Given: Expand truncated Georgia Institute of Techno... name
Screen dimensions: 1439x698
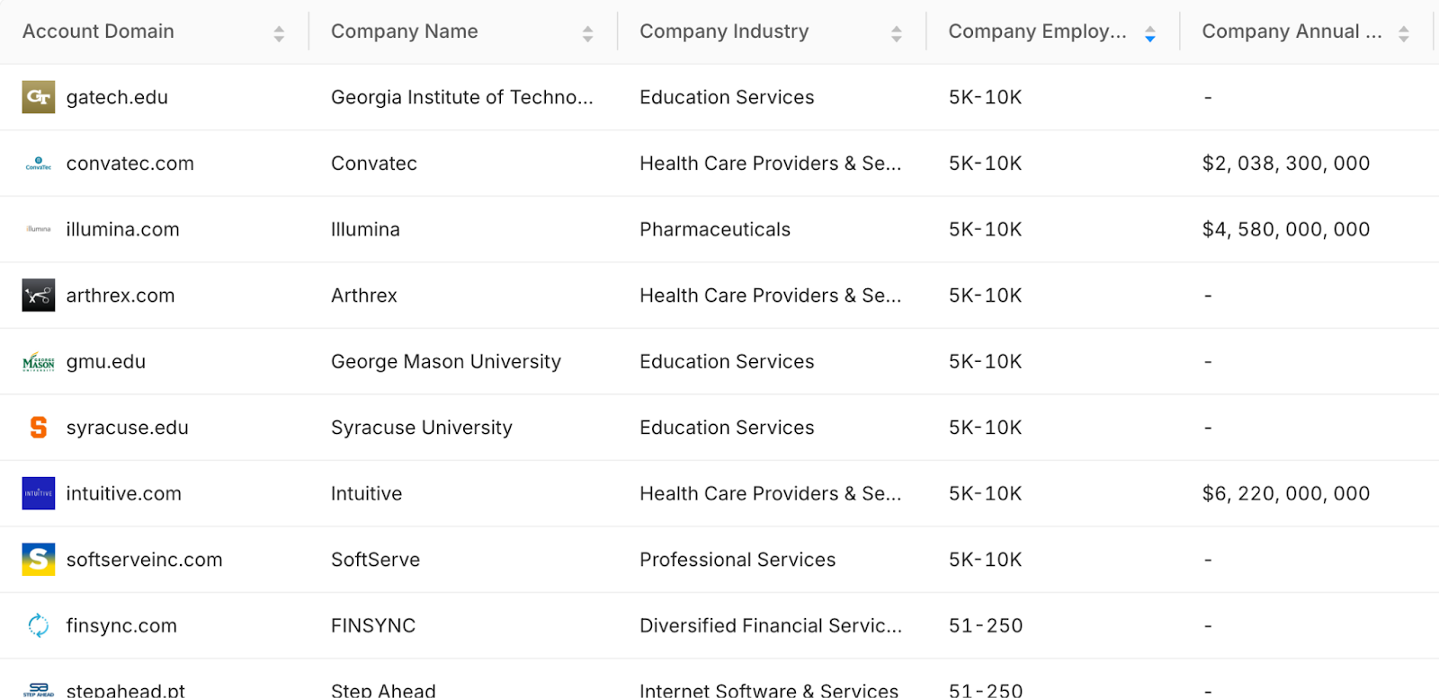Looking at the screenshot, I should click(461, 97).
